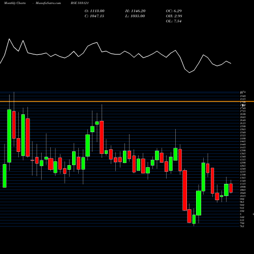Select the high value 'H: 1146.20'
This screenshot has height=254, width=254.
[135, 11]
